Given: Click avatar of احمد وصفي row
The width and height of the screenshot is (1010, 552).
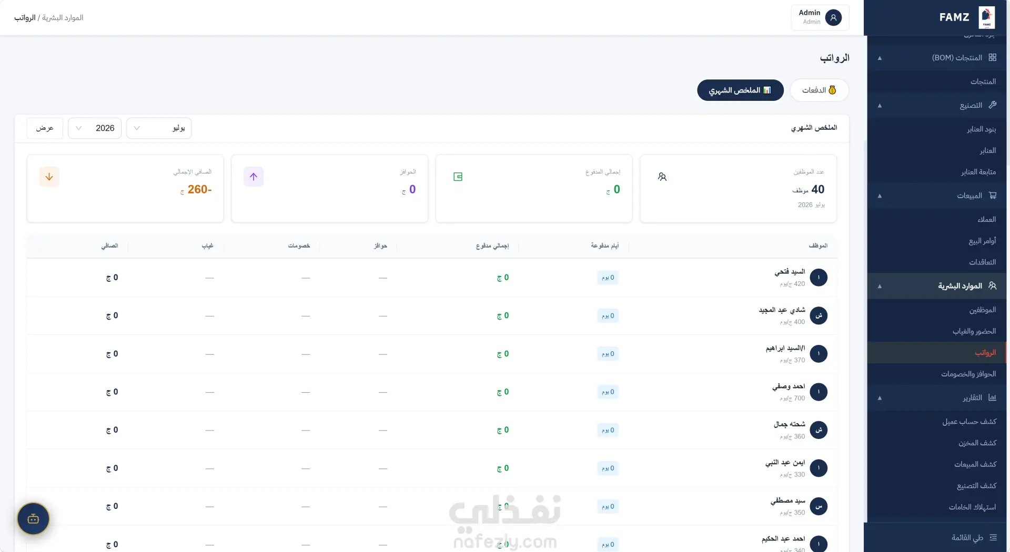Looking at the screenshot, I should [819, 392].
